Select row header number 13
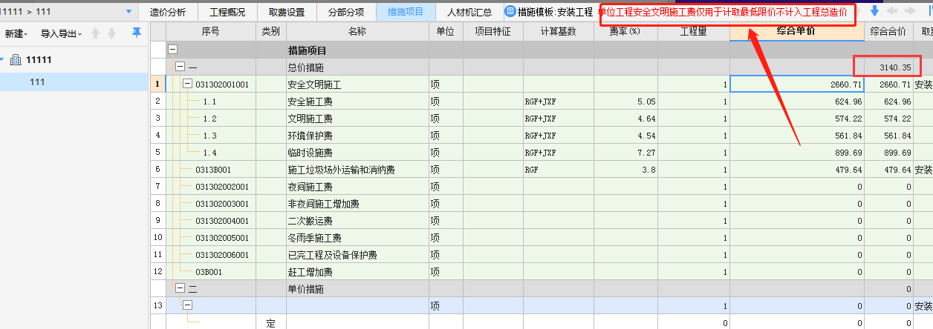The height and width of the screenshot is (329, 933). [157, 306]
